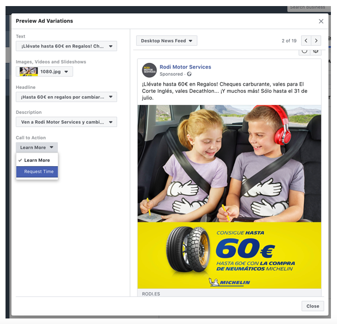
Task: Click the Michelin 60€ yellow banner
Action: [229, 256]
